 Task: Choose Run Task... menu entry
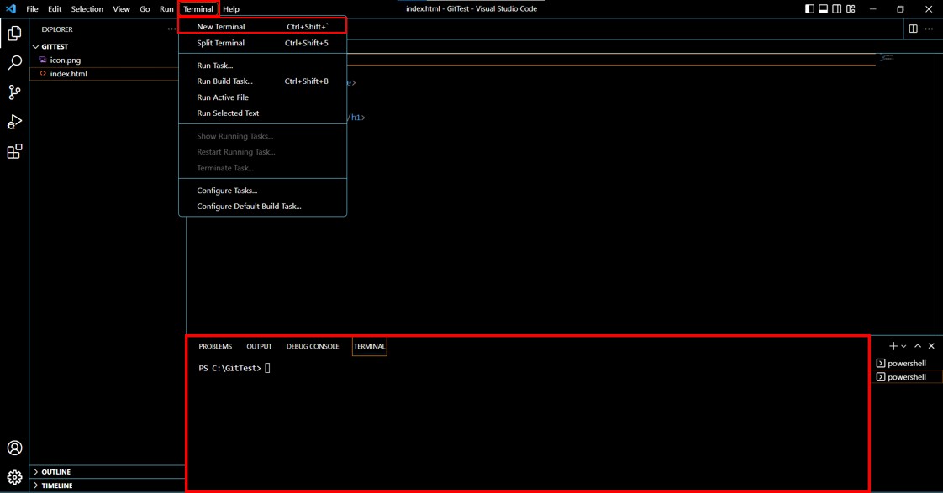tap(263, 65)
